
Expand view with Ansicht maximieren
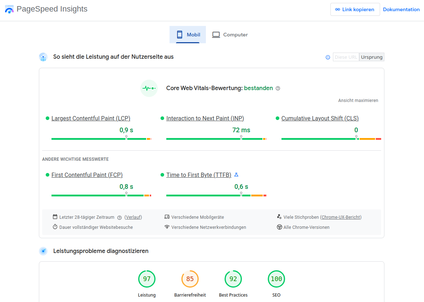pos(358,101)
